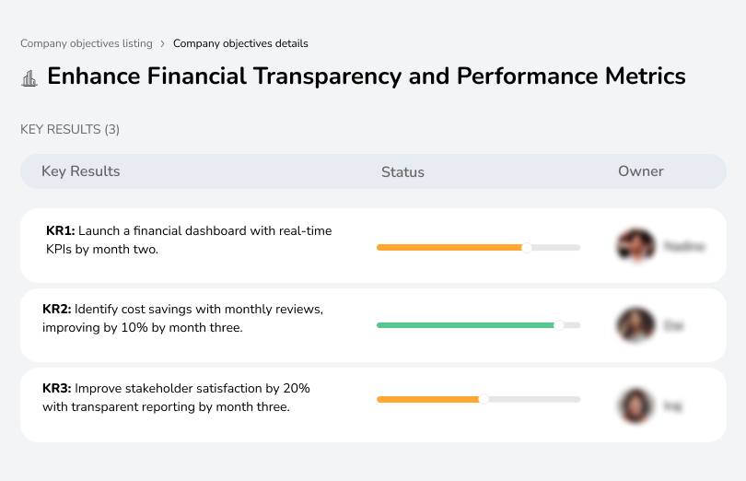
Task: Click the breadcrumb chevron separator
Action: pyautogui.click(x=163, y=44)
